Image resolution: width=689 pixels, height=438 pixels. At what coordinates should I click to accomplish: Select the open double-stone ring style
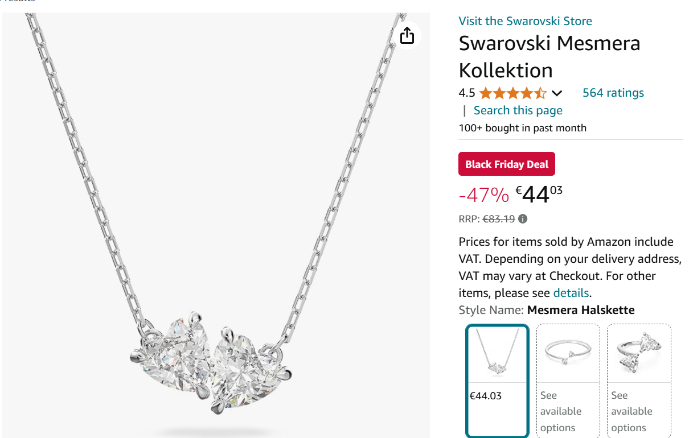click(638, 380)
